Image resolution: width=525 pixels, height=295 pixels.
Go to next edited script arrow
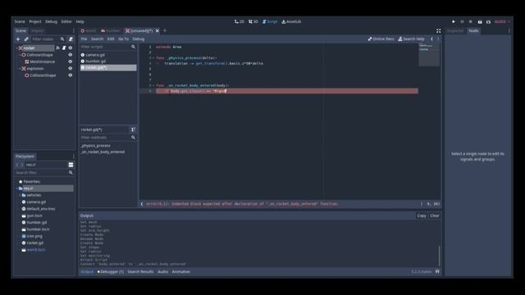pyautogui.click(x=437, y=39)
